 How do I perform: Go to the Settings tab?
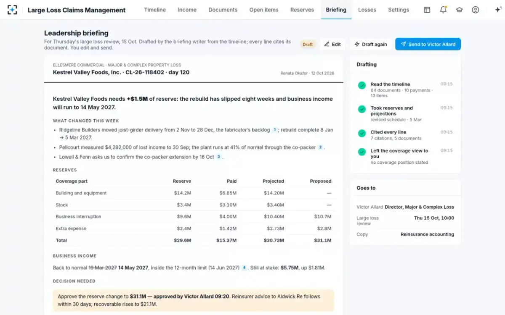tap(399, 10)
